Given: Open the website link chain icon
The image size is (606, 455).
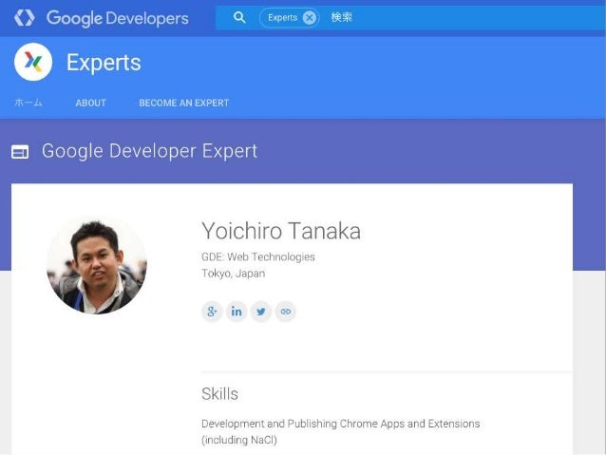Looking at the screenshot, I should point(286,312).
